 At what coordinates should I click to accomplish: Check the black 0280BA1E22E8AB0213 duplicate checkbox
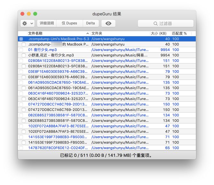tap(24, 66)
